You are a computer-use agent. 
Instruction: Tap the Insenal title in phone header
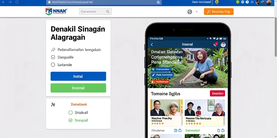point(187,44)
